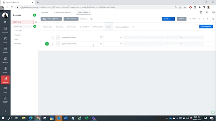Open the Accounts module in sidebar

point(5,30)
